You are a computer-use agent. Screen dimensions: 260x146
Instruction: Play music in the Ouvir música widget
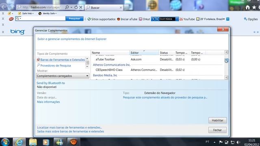coord(154,19)
